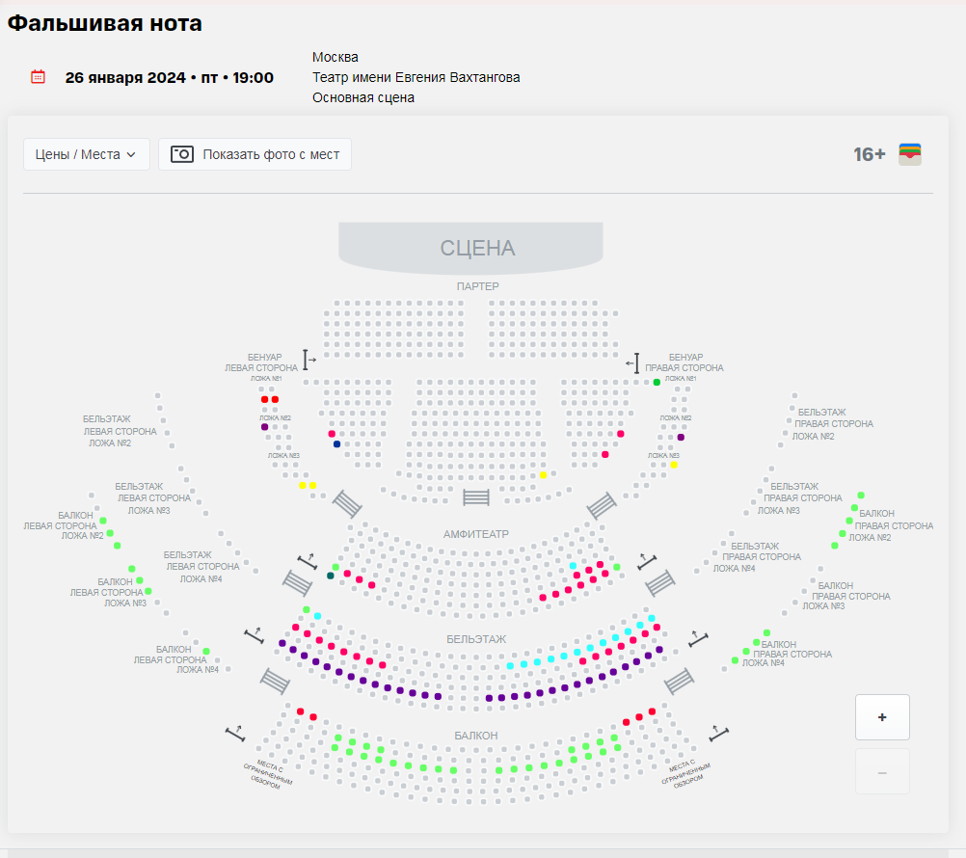Click the СЦЕНА stage area
This screenshot has width=966, height=858.
point(471,248)
